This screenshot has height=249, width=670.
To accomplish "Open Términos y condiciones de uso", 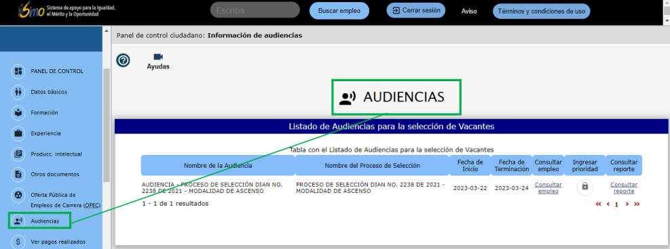I will (x=542, y=12).
